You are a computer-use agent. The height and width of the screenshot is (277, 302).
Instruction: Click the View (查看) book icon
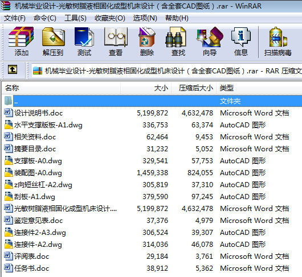116,37
